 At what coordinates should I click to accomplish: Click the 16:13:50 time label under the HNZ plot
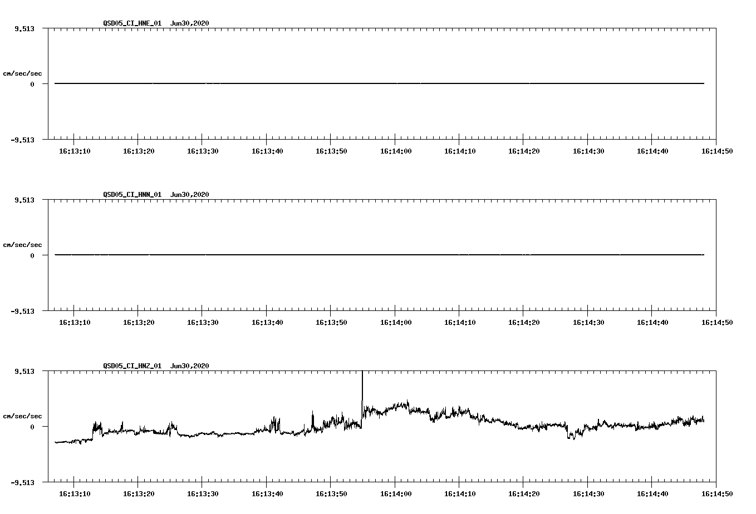coord(331,493)
